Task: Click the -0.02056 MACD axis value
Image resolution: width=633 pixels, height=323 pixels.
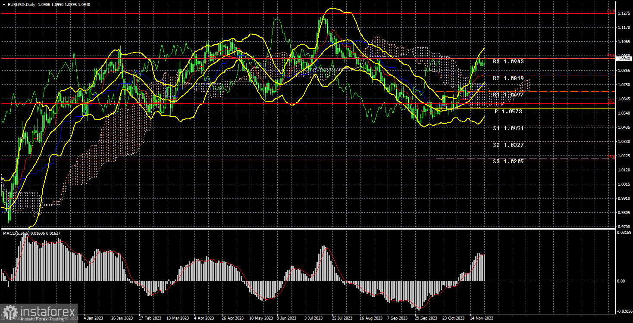Action: click(624, 311)
